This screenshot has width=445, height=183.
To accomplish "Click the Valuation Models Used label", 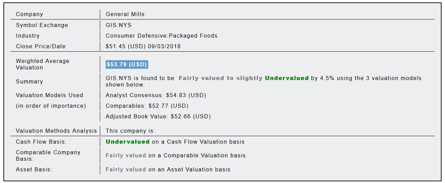I will click(49, 95).
